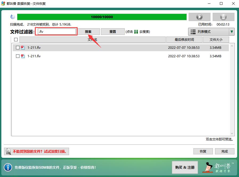Click the 搜索 button to filter files
This screenshot has height=177, width=239.
tap(89, 31)
